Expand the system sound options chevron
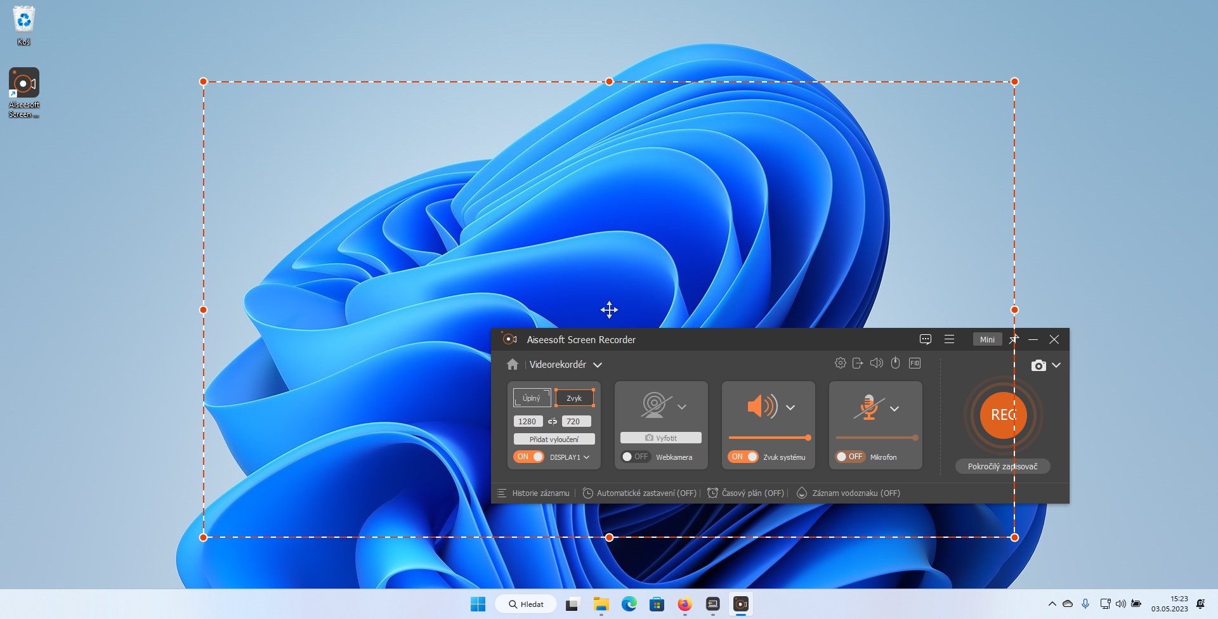 [x=790, y=408]
